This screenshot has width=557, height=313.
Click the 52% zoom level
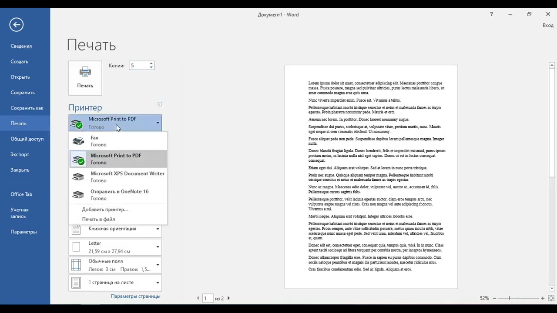tap(484, 298)
